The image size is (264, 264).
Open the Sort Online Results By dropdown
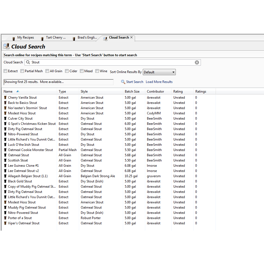159,72
